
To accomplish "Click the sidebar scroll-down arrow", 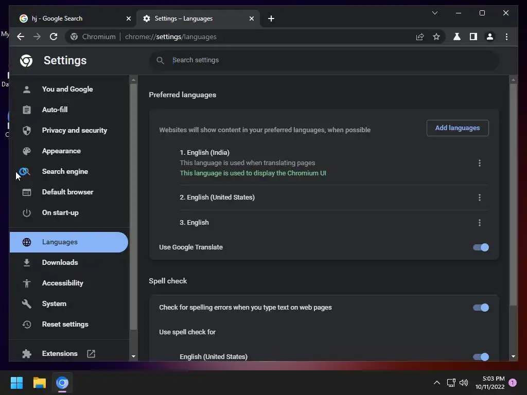I will point(133,356).
